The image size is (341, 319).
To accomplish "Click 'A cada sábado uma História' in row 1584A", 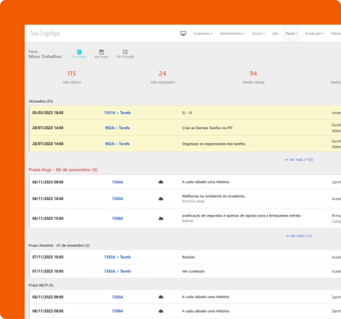I will (x=206, y=182).
